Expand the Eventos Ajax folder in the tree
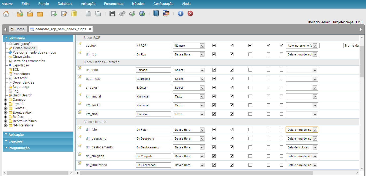This screenshot has width=366, height=176. [6, 113]
